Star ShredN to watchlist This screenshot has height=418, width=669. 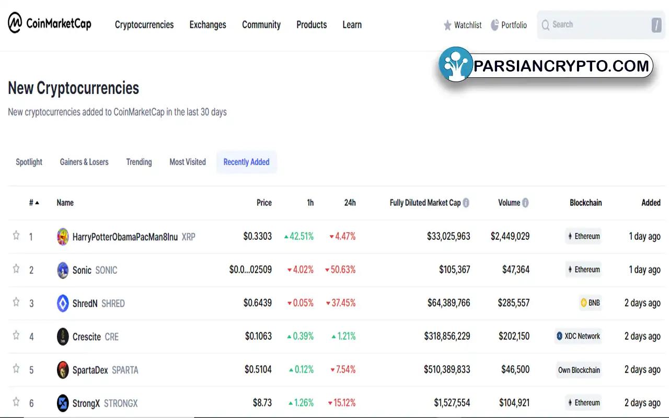(x=16, y=302)
